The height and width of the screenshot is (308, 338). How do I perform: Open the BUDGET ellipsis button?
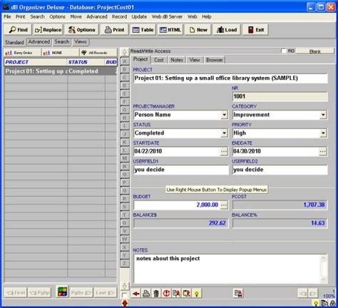click(224, 205)
